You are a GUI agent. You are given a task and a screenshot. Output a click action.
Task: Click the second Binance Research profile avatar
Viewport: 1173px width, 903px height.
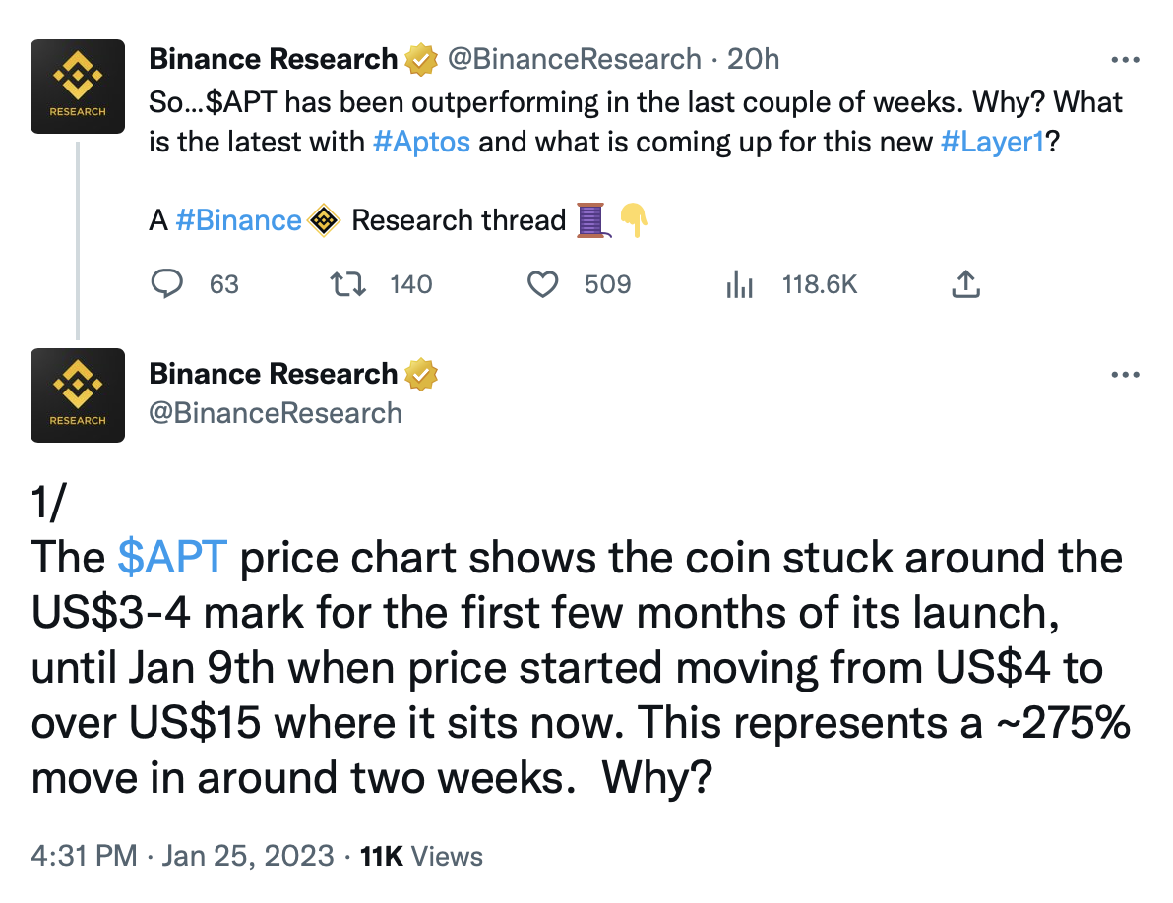pyautogui.click(x=78, y=394)
